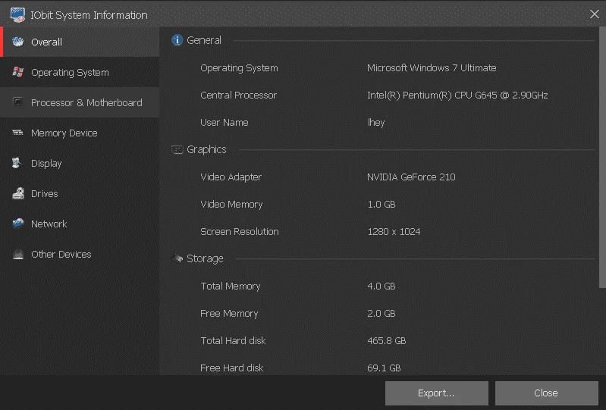606x410 pixels.
Task: Click the Storage section icon
Action: [x=177, y=258]
